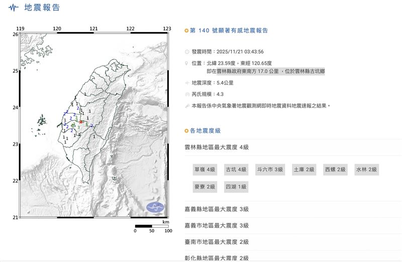This screenshot has height=262, width=402.
Task: Click the Penghu islands on the map
Action: pyautogui.click(x=42, y=120)
